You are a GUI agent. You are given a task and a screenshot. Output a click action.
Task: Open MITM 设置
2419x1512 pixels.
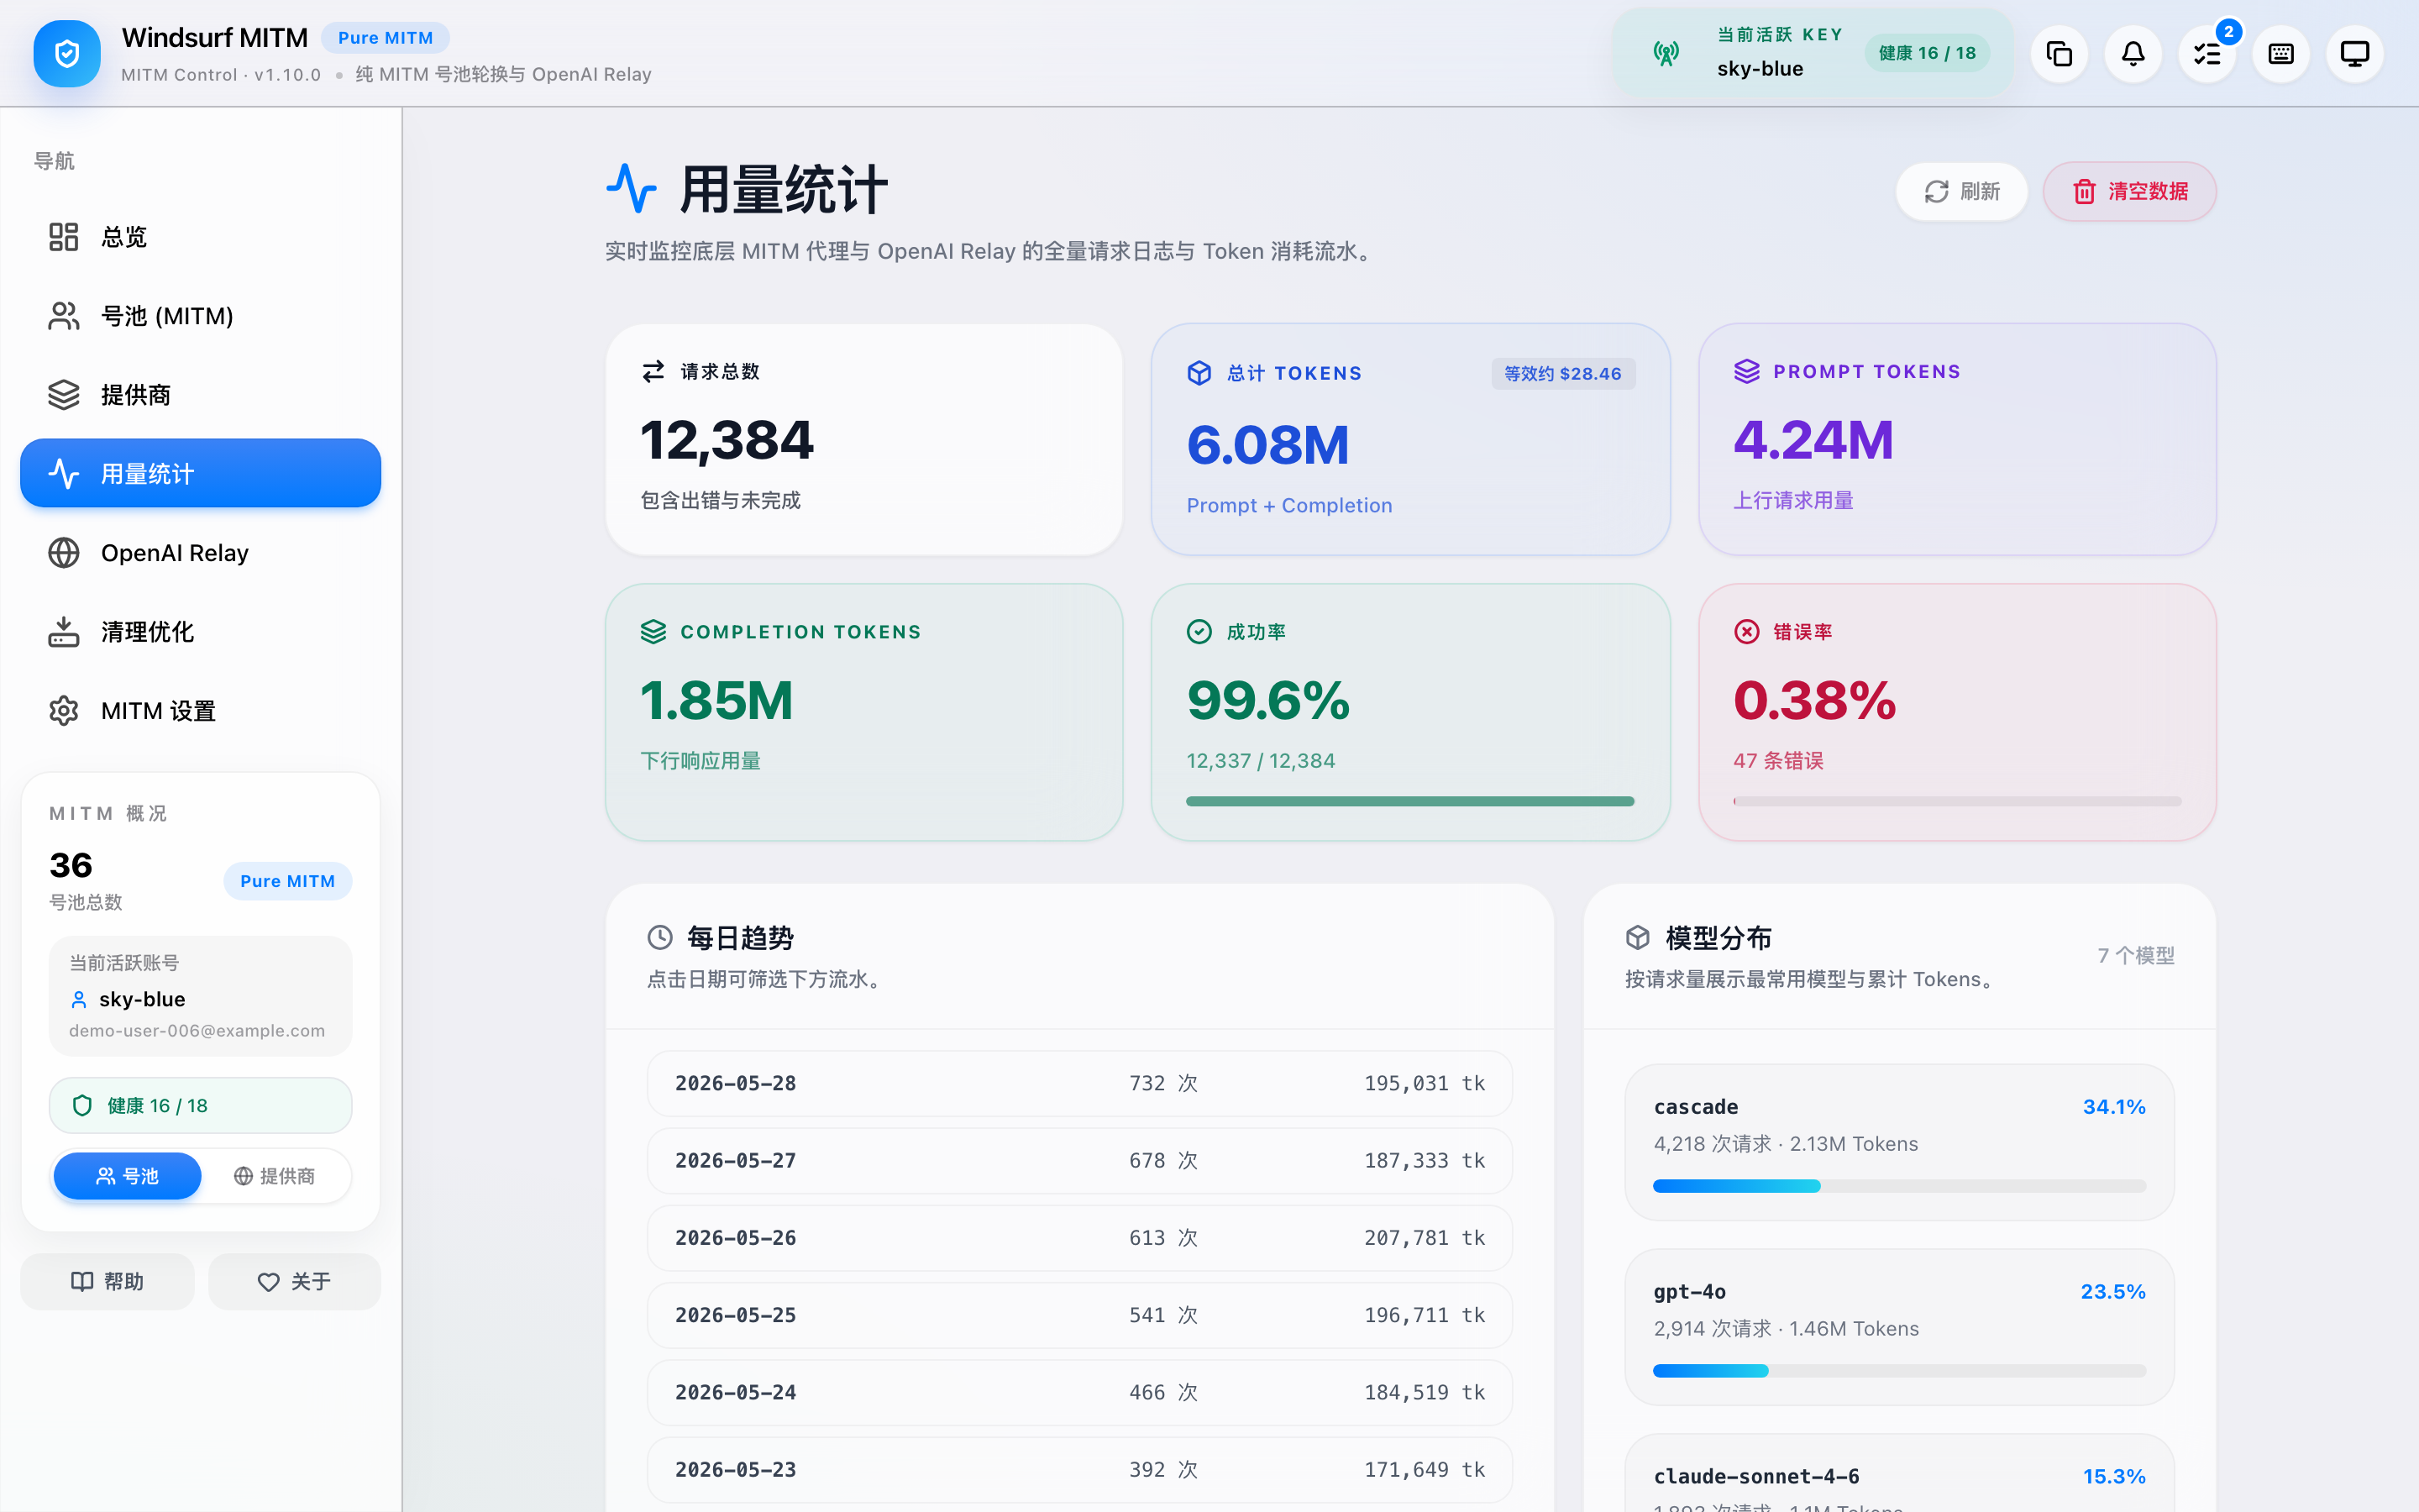[200, 711]
